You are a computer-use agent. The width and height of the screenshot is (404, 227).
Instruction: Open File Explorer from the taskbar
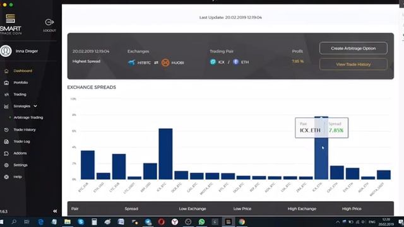[68, 221]
